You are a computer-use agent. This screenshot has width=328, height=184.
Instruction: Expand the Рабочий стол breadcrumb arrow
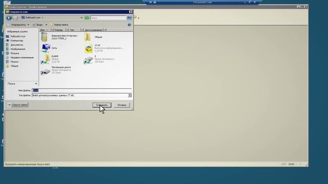43,18
